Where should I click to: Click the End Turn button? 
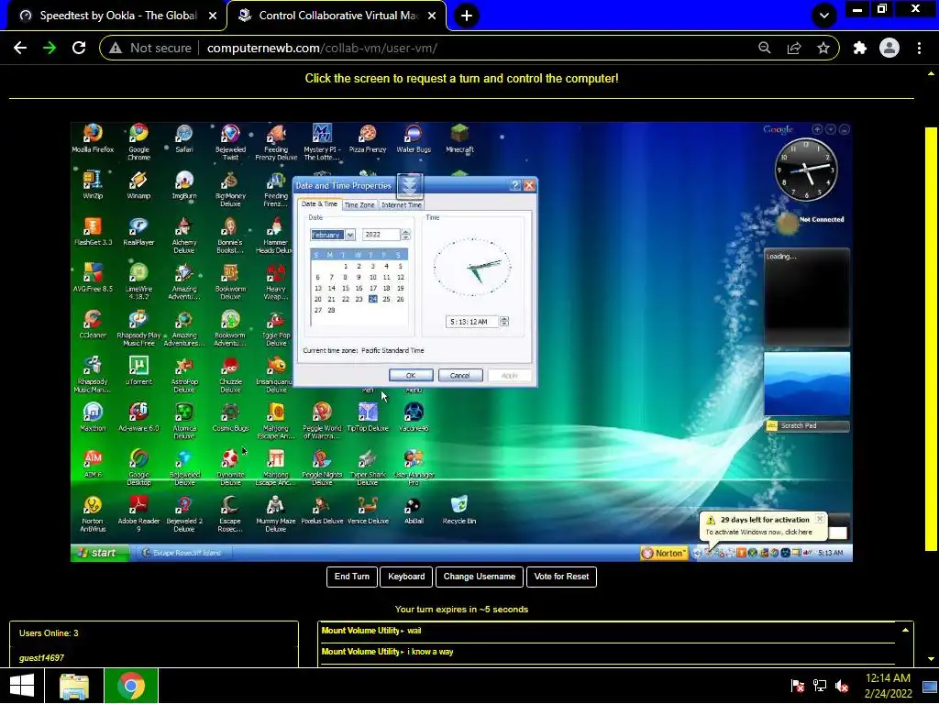[352, 577]
